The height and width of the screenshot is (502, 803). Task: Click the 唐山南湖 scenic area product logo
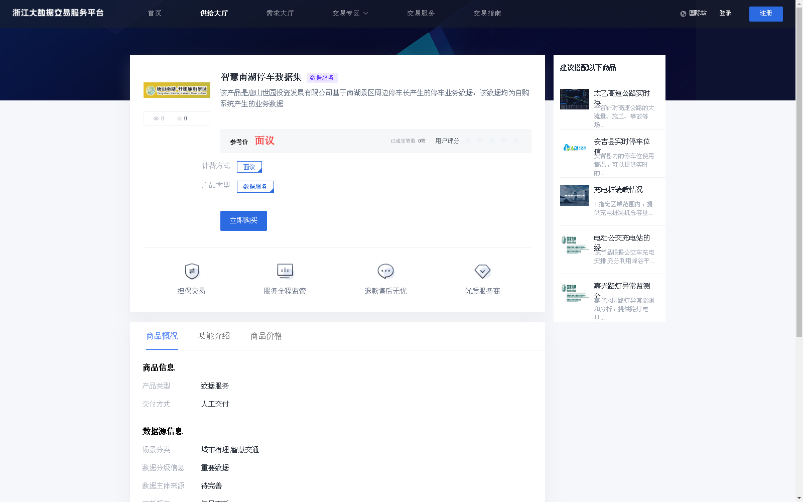pos(177,90)
